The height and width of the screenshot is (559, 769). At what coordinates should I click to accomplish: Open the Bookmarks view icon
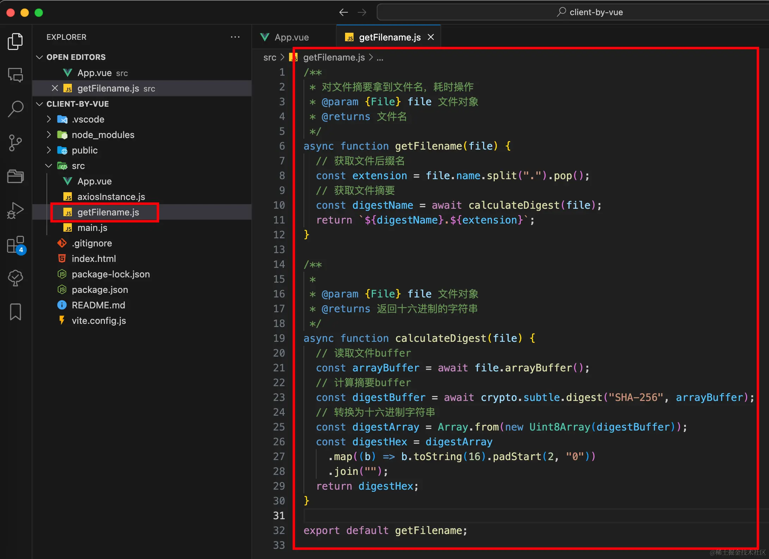[x=15, y=312]
